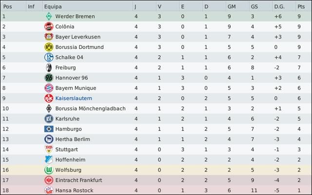The width and height of the screenshot is (312, 195).
Task: Sort table by Pts column header
Action: (x=300, y=6)
